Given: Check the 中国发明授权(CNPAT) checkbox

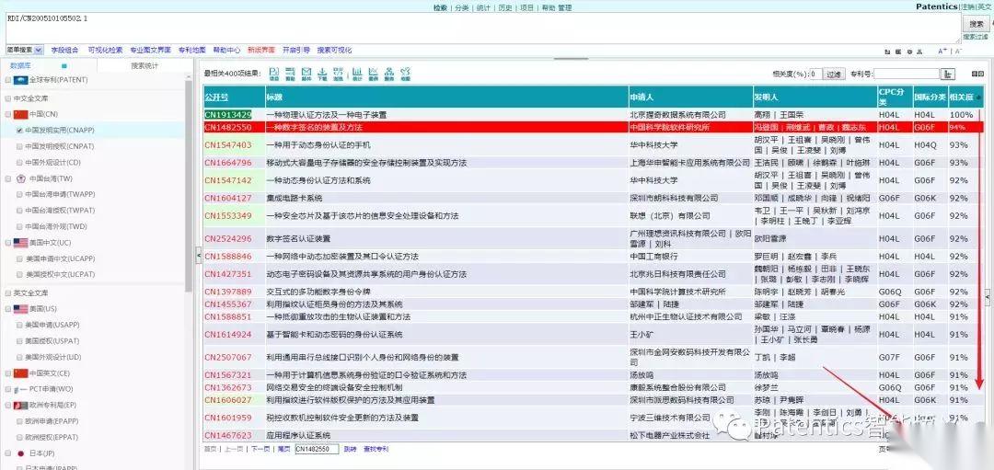Looking at the screenshot, I should tap(19, 146).
